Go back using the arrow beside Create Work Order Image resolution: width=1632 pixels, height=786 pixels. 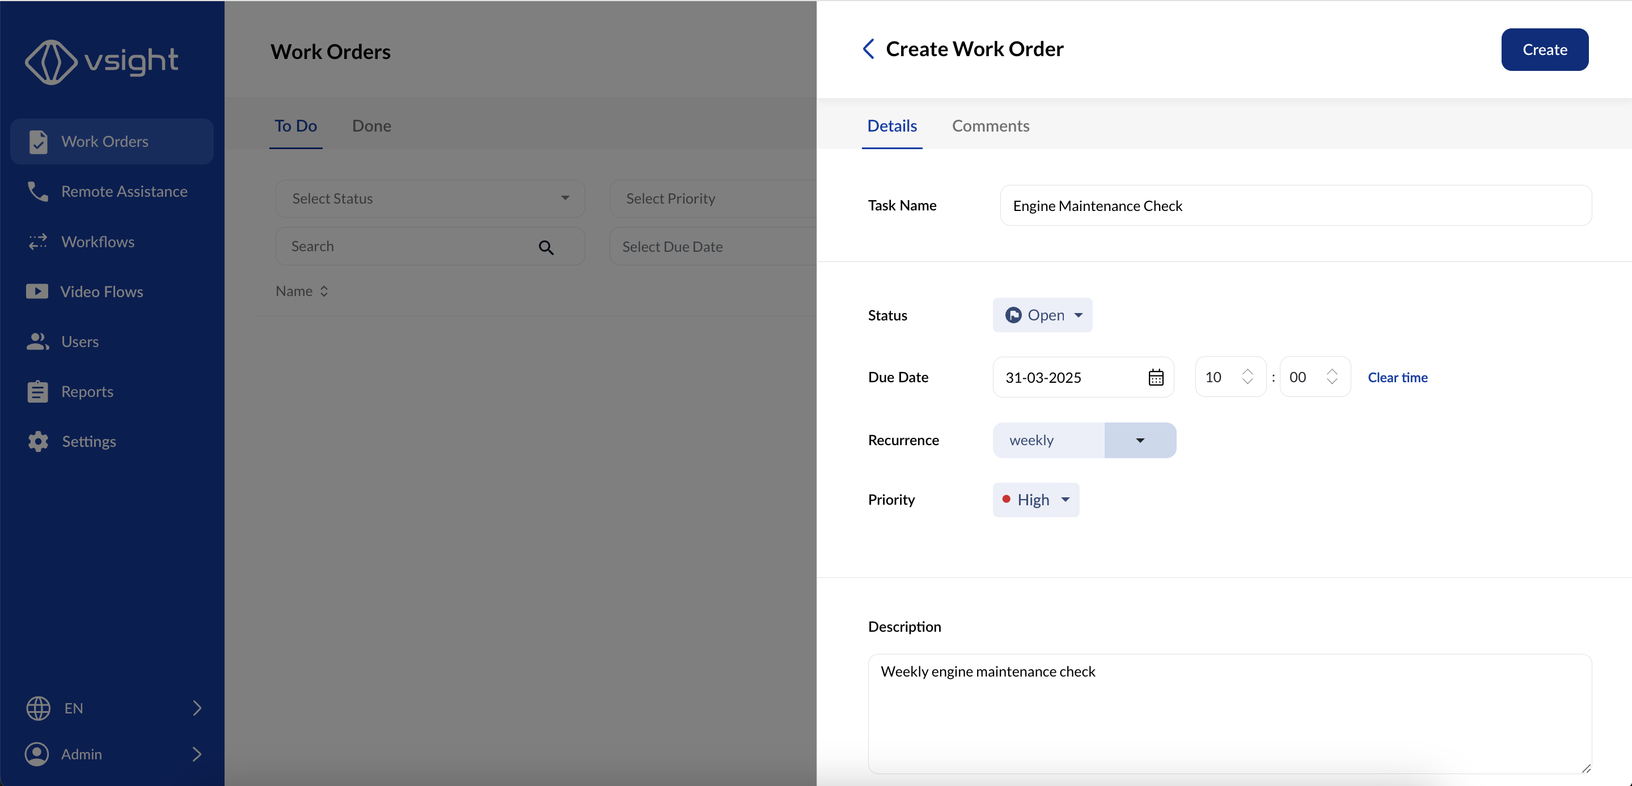click(868, 49)
